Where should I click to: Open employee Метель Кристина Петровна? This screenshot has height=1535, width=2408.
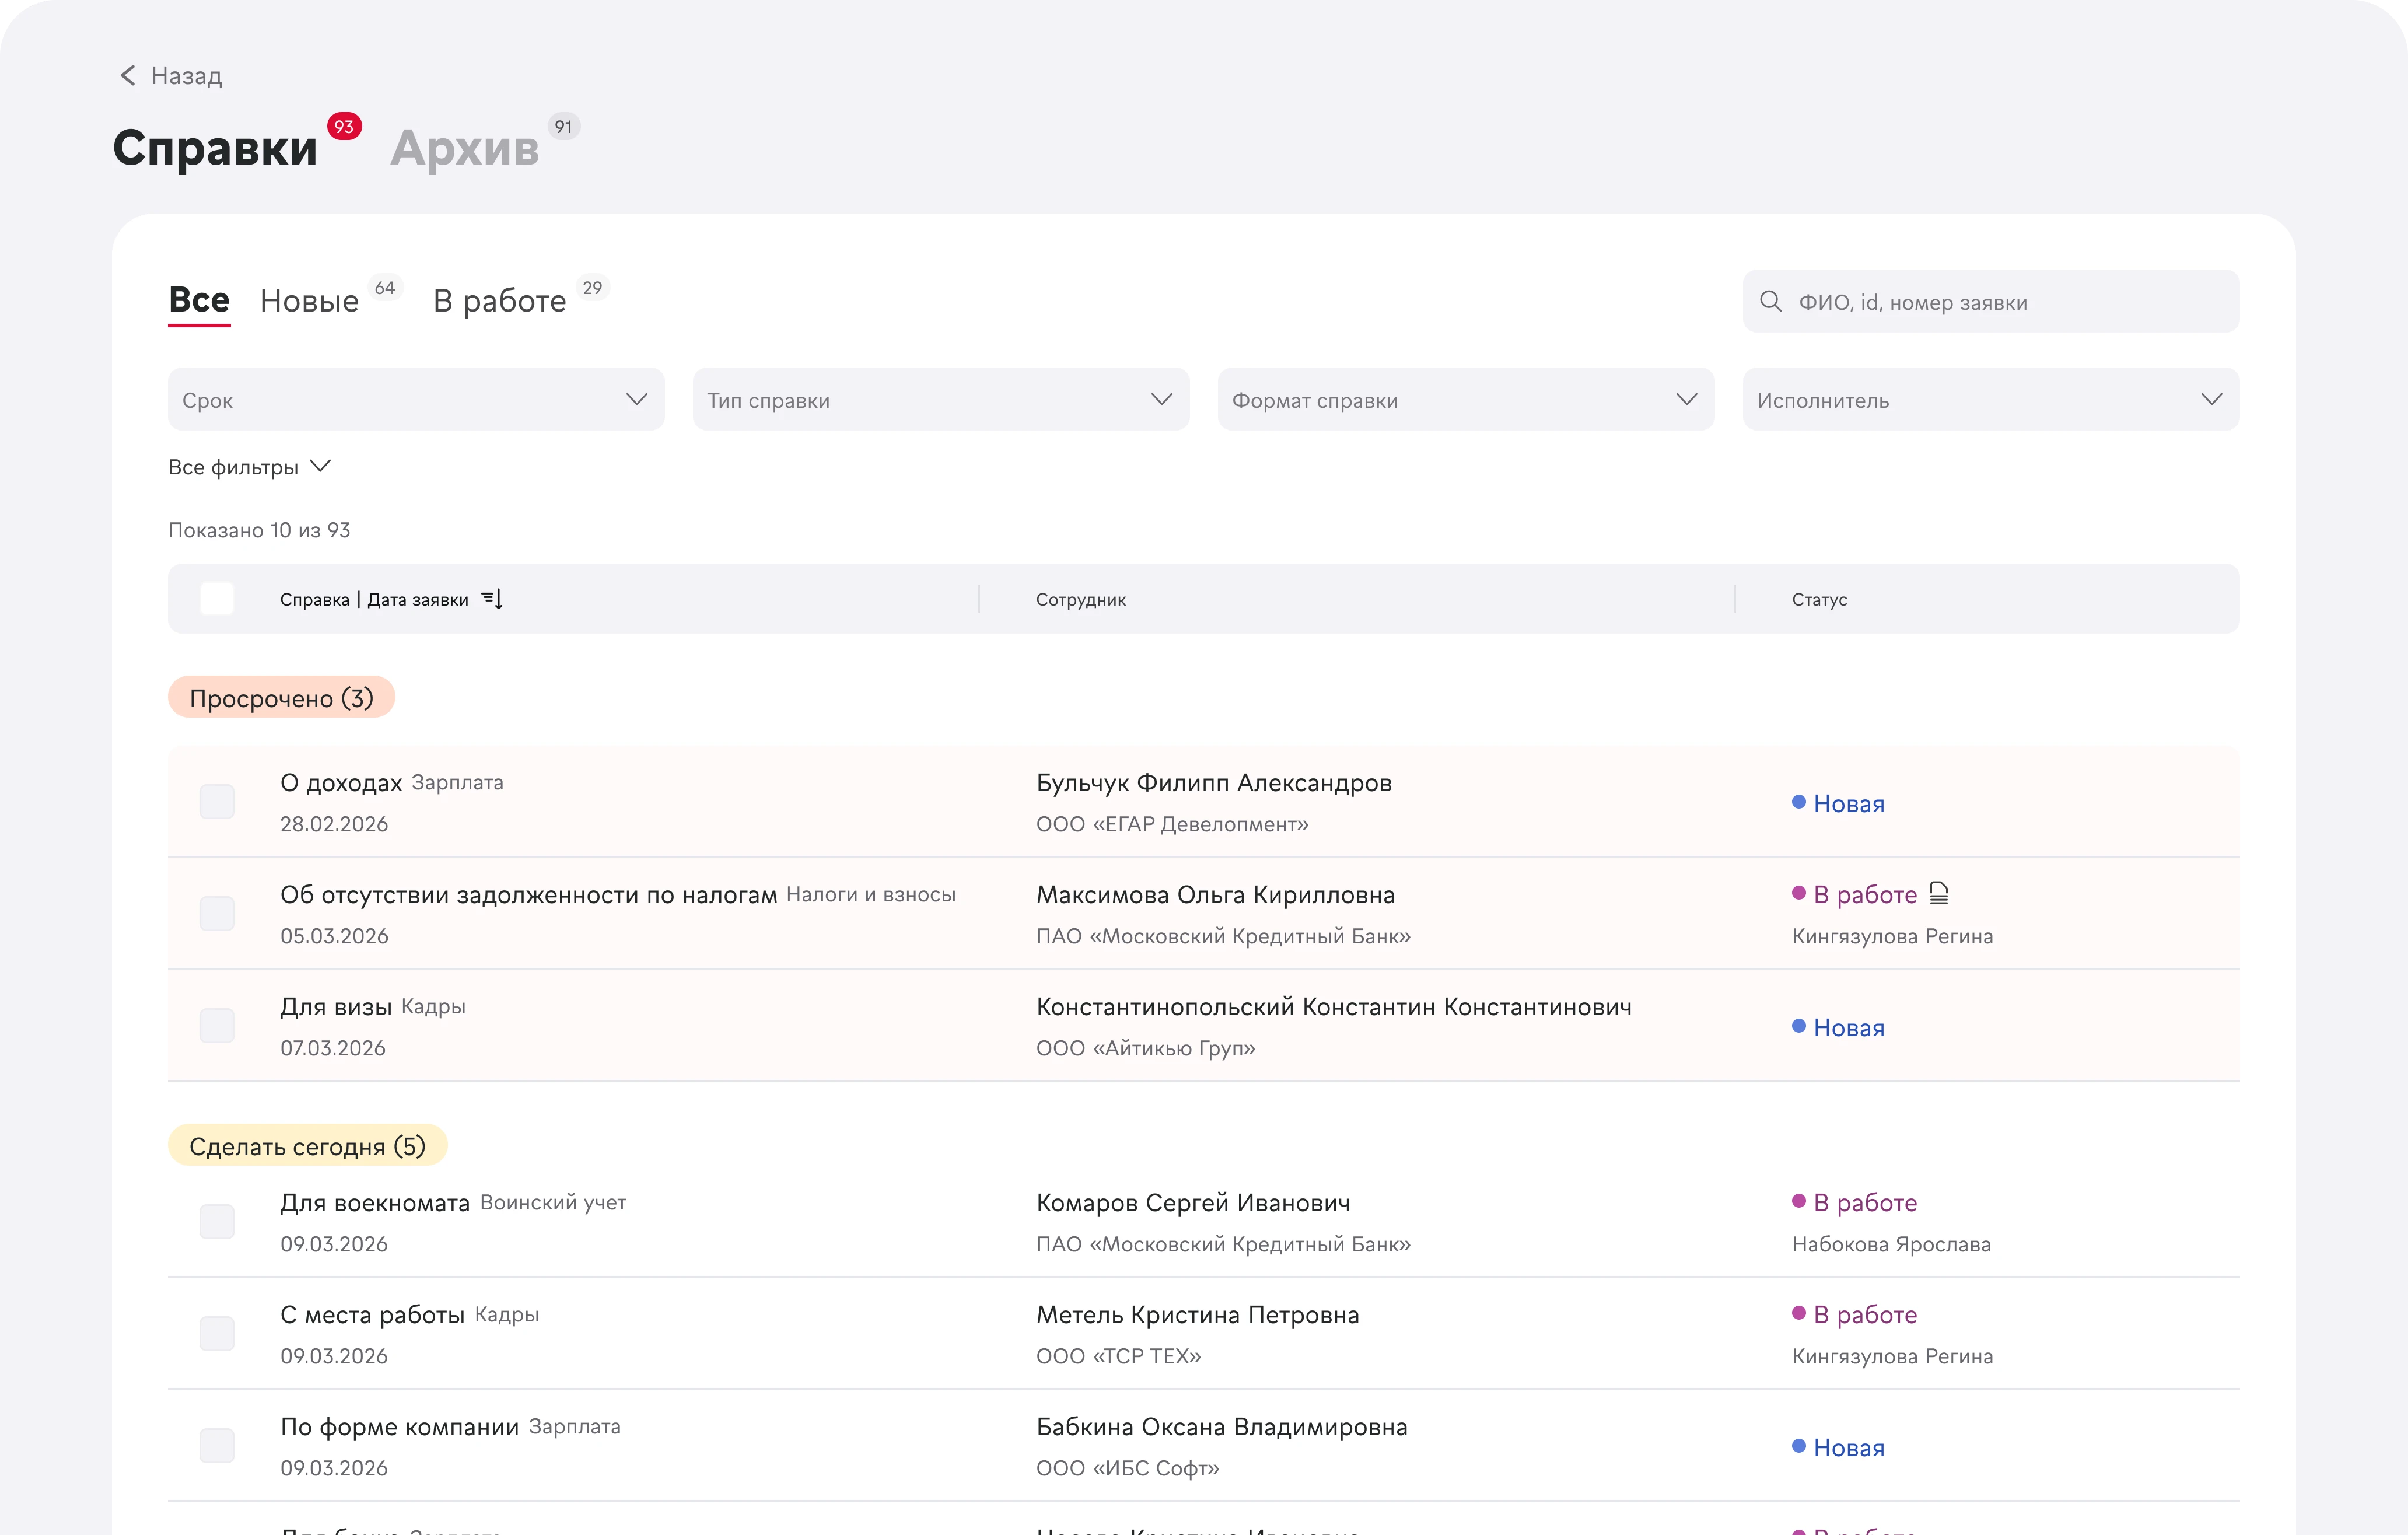click(1197, 1314)
